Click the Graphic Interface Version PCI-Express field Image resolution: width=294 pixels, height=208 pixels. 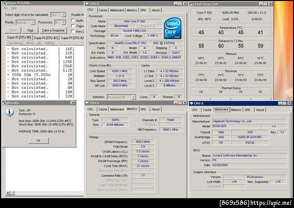[x=255, y=177]
